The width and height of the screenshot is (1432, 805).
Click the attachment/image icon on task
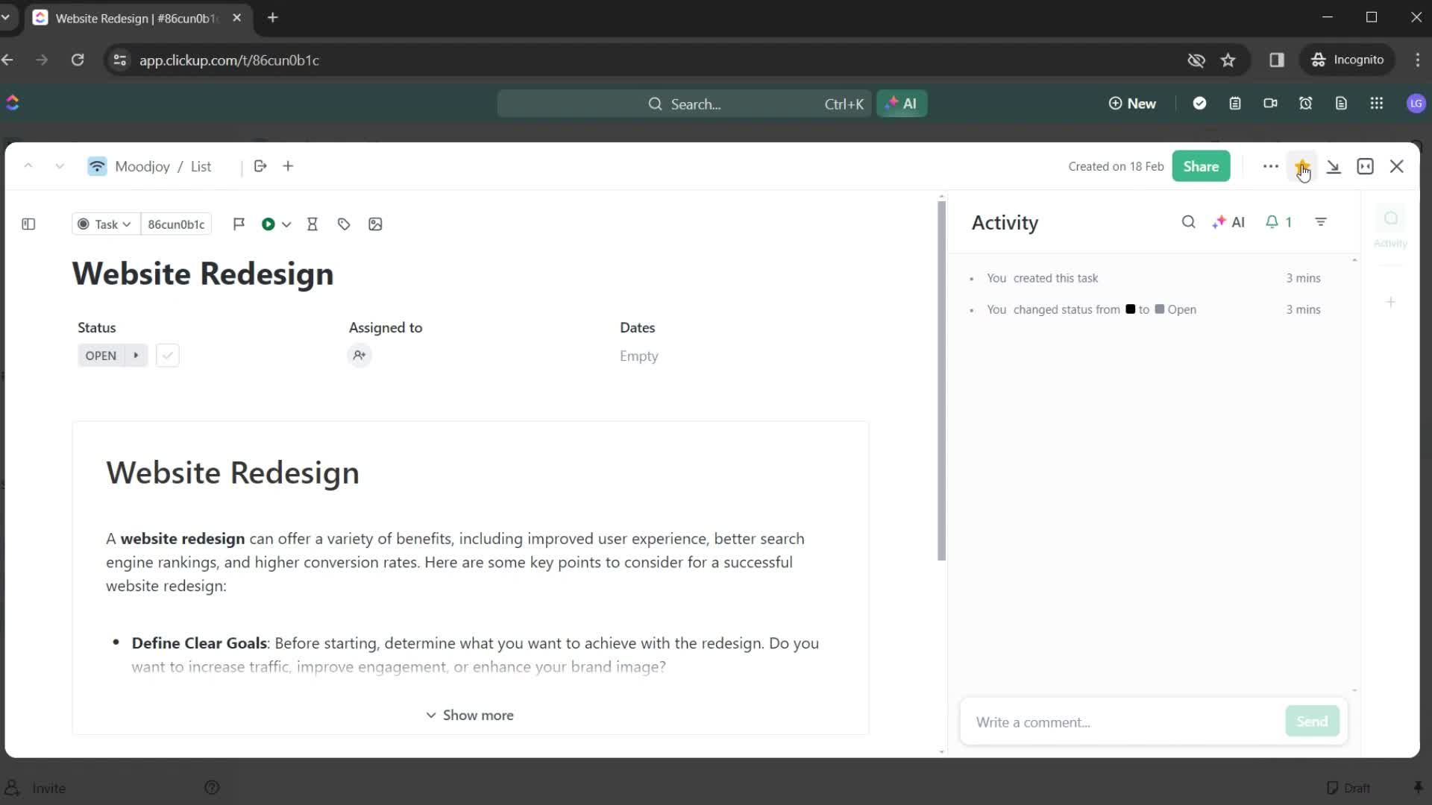coord(374,224)
